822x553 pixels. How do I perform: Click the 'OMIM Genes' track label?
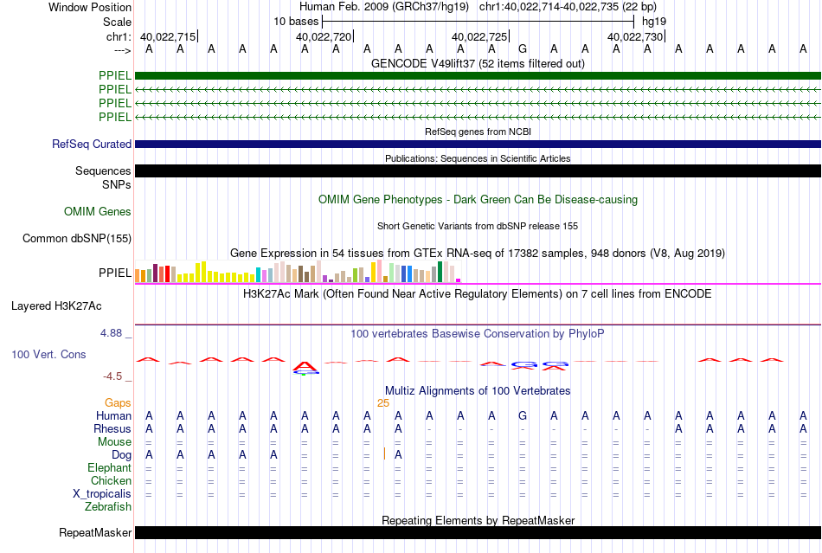98,212
